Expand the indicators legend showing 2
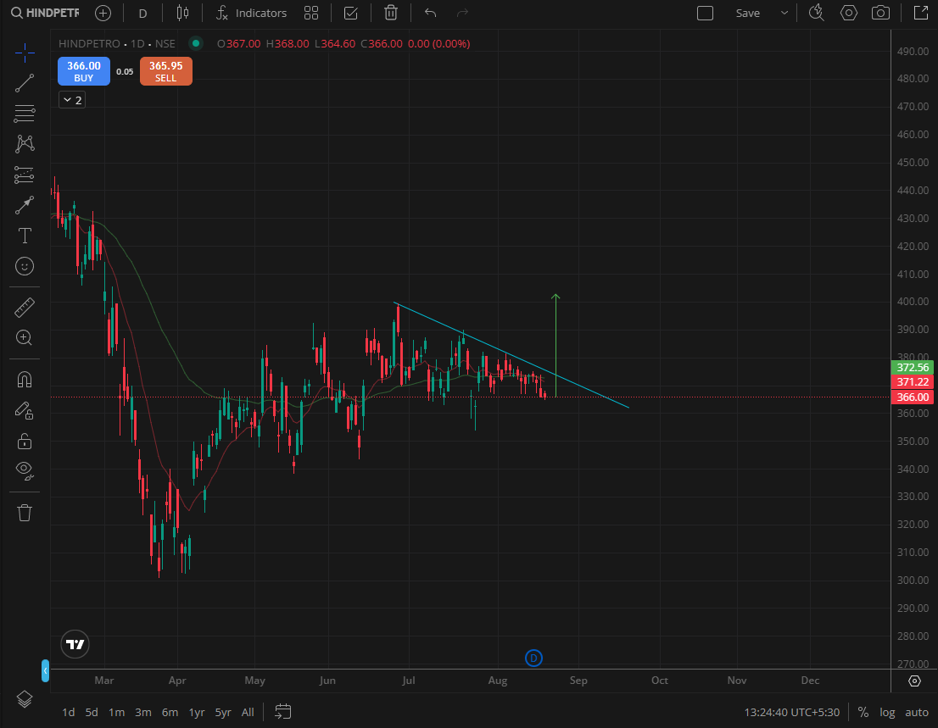This screenshot has height=728, width=938. pyautogui.click(x=72, y=100)
